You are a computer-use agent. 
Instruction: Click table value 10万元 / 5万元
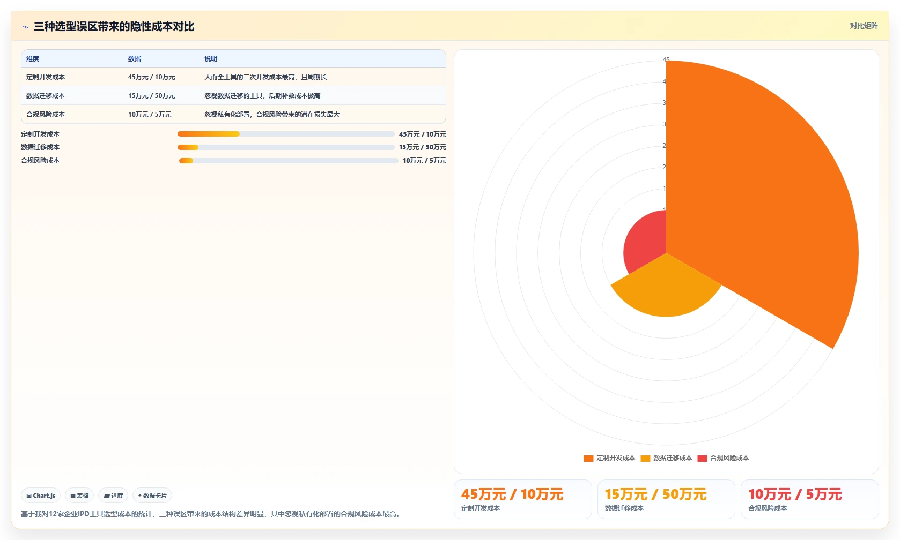click(x=150, y=115)
